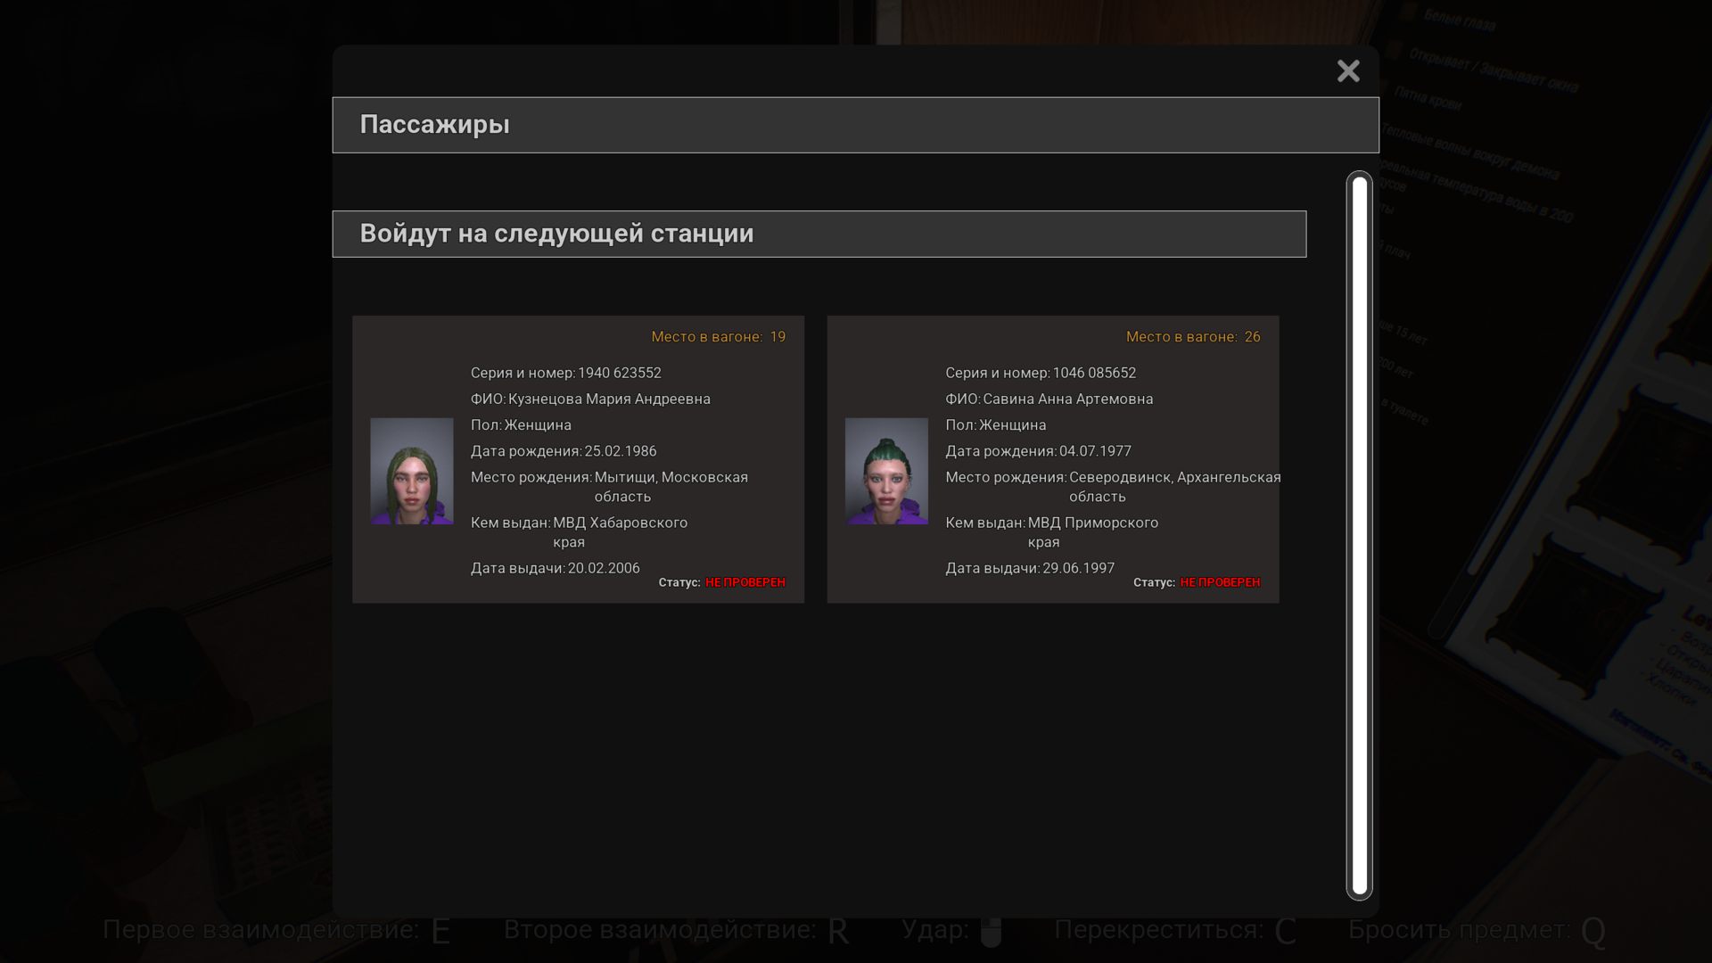Click the vertical scrollbar of passenger list
The width and height of the screenshot is (1712, 963).
1359,535
